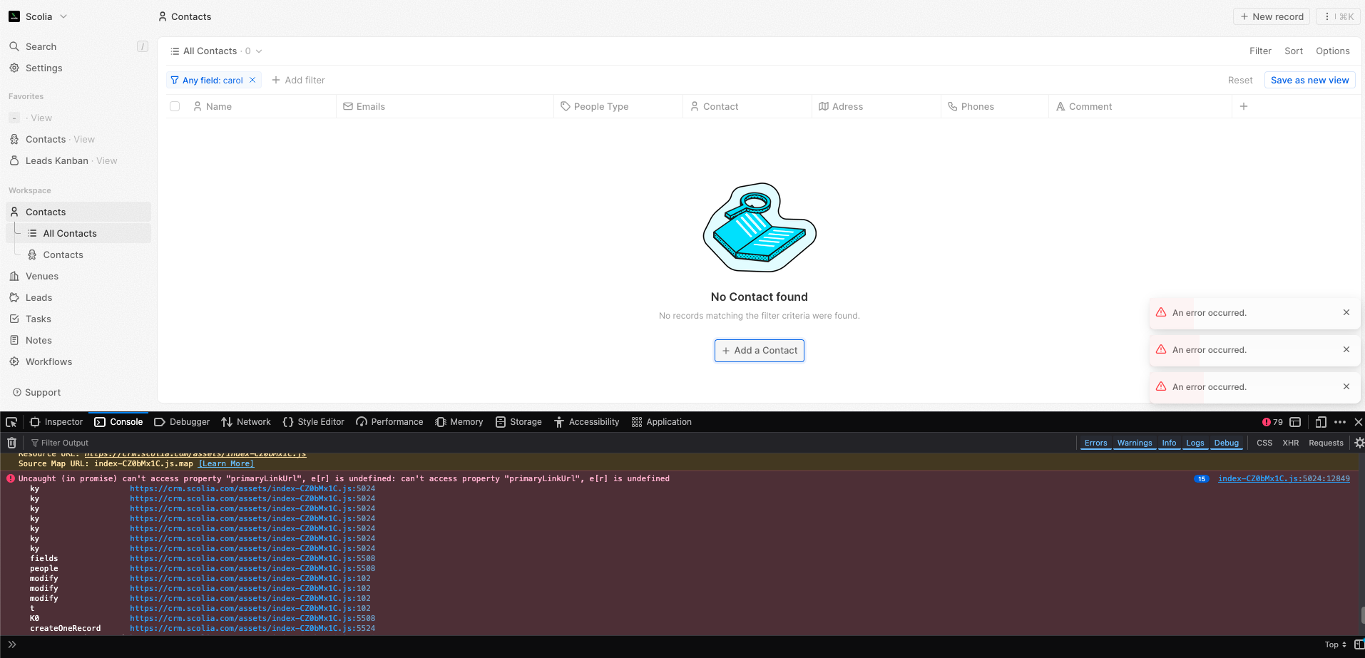Remove the 'Any field: carol' filter

252,80
